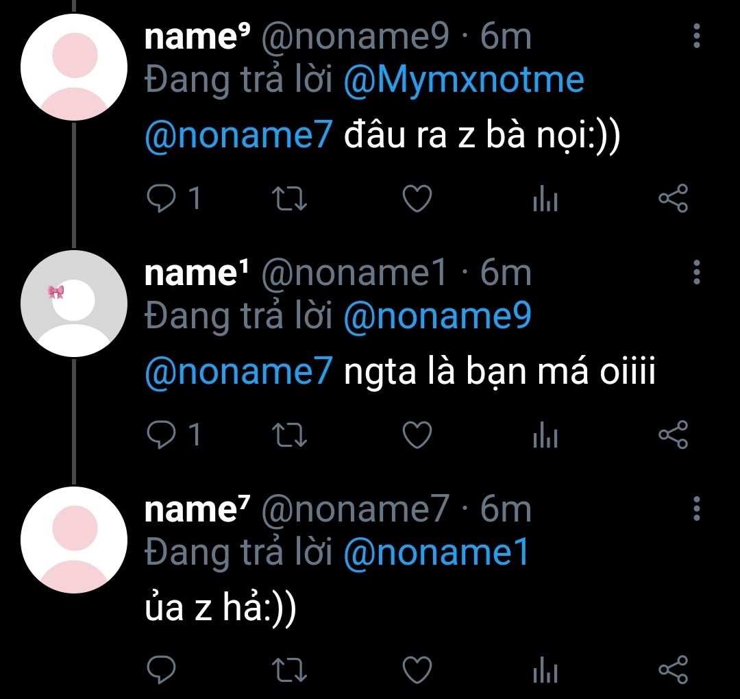Open noname1's profile picture with bow
This screenshot has height=699, width=740.
(x=74, y=303)
